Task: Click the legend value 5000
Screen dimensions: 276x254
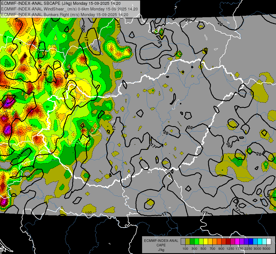Action: (x=266, y=249)
